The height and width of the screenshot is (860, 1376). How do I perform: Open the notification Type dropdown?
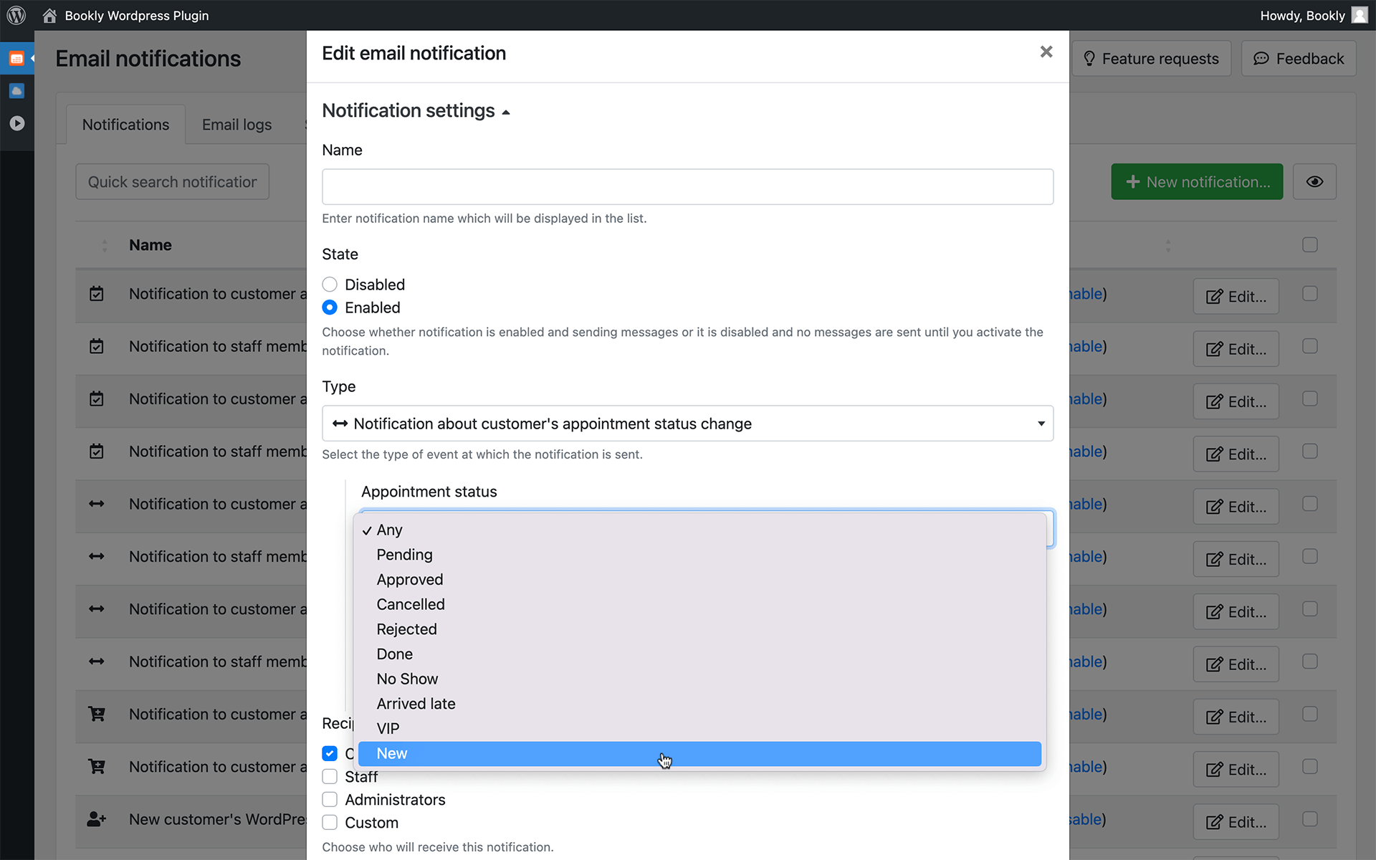[687, 424]
